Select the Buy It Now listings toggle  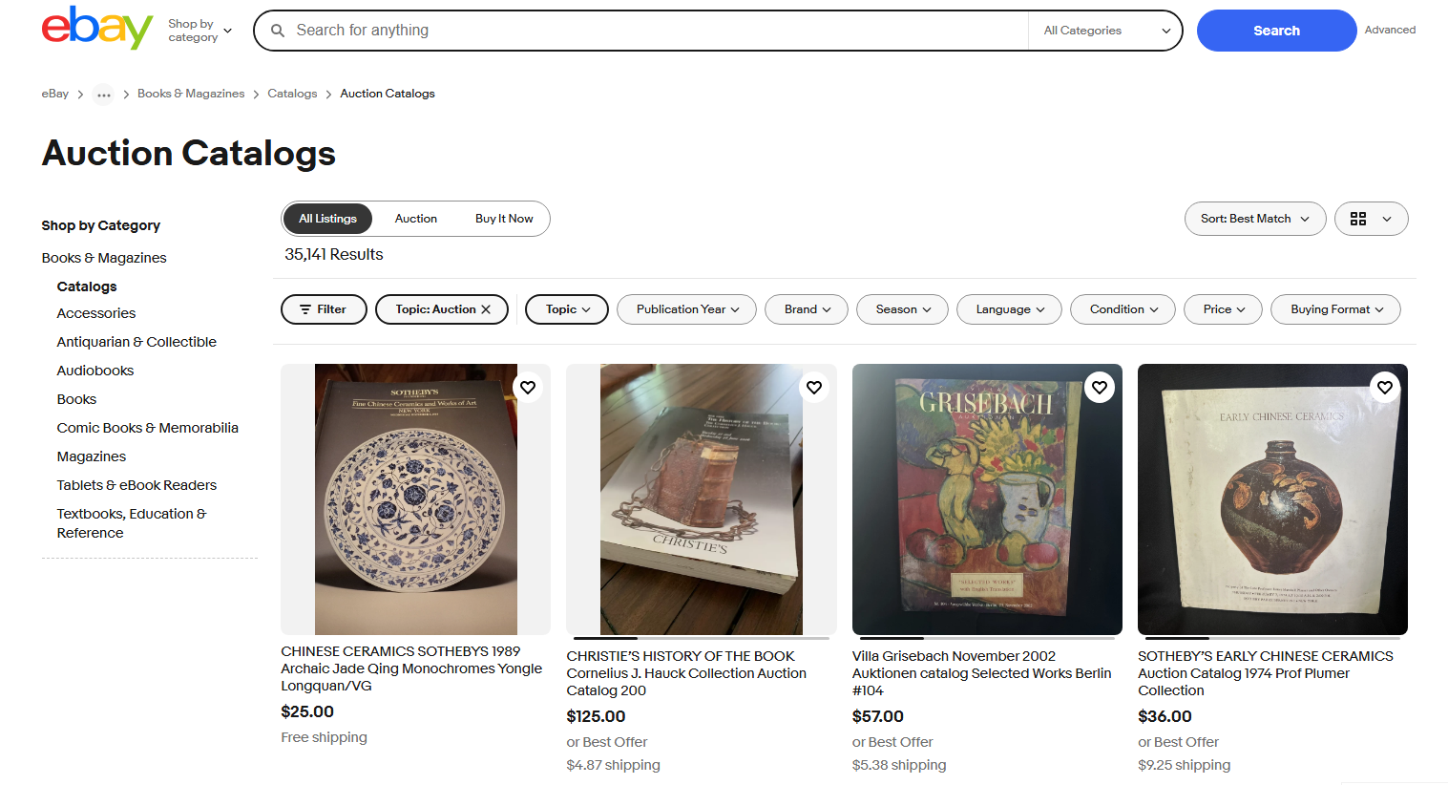point(504,219)
